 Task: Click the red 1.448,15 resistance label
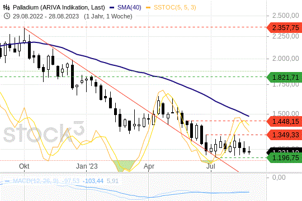[x=284, y=121]
